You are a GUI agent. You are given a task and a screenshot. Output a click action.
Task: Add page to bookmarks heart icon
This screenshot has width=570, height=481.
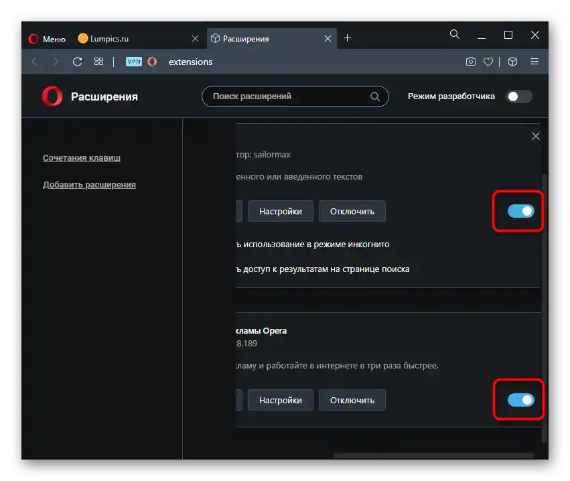tap(488, 62)
